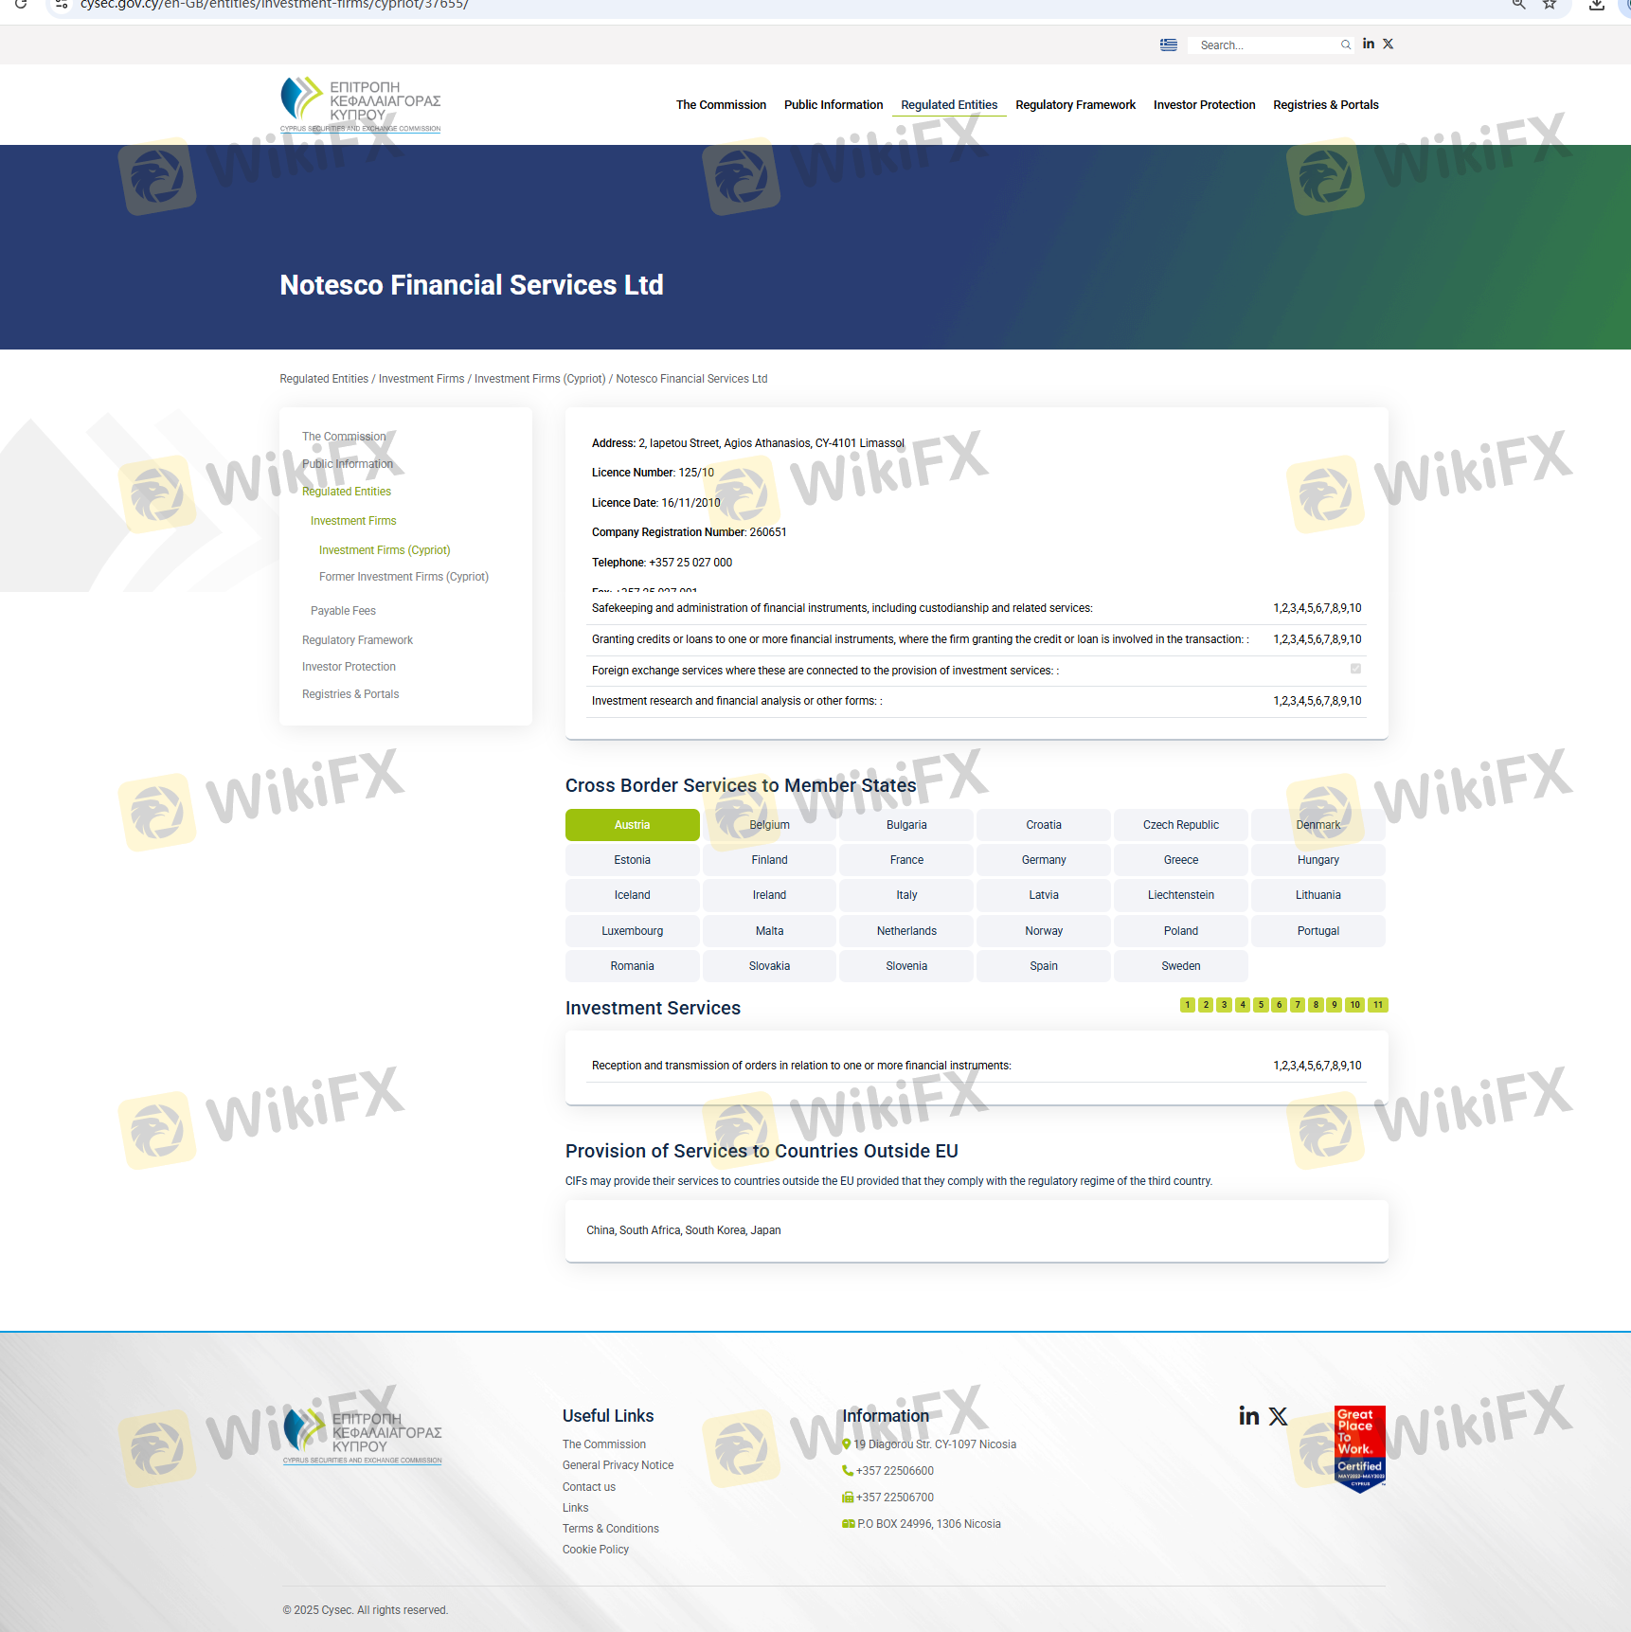Go to Regulated Entities in the breadcrumb
The height and width of the screenshot is (1632, 1631).
[x=324, y=379]
